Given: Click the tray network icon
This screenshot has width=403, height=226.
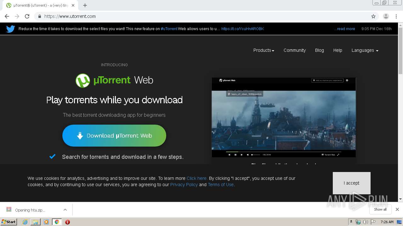Looking at the screenshot, I should point(358,222).
